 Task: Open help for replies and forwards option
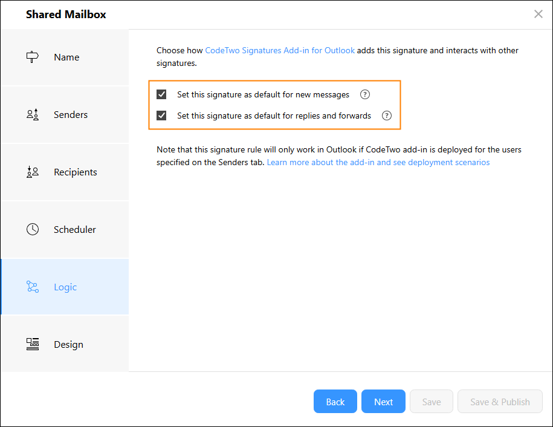[x=387, y=116]
